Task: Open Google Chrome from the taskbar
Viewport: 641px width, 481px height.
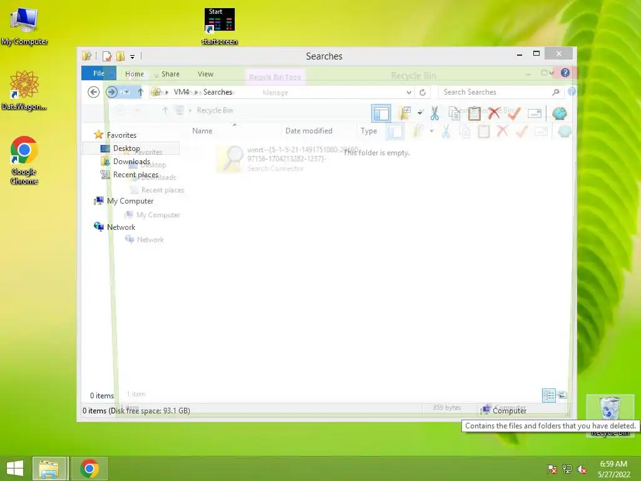Action: [x=90, y=468]
